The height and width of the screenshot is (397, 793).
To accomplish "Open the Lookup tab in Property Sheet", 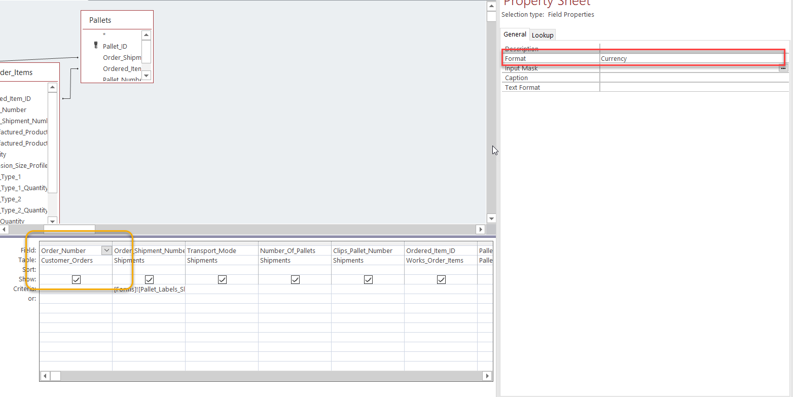I will (543, 35).
